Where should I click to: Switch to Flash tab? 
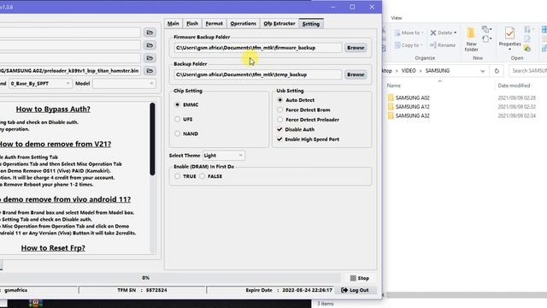[x=192, y=24]
